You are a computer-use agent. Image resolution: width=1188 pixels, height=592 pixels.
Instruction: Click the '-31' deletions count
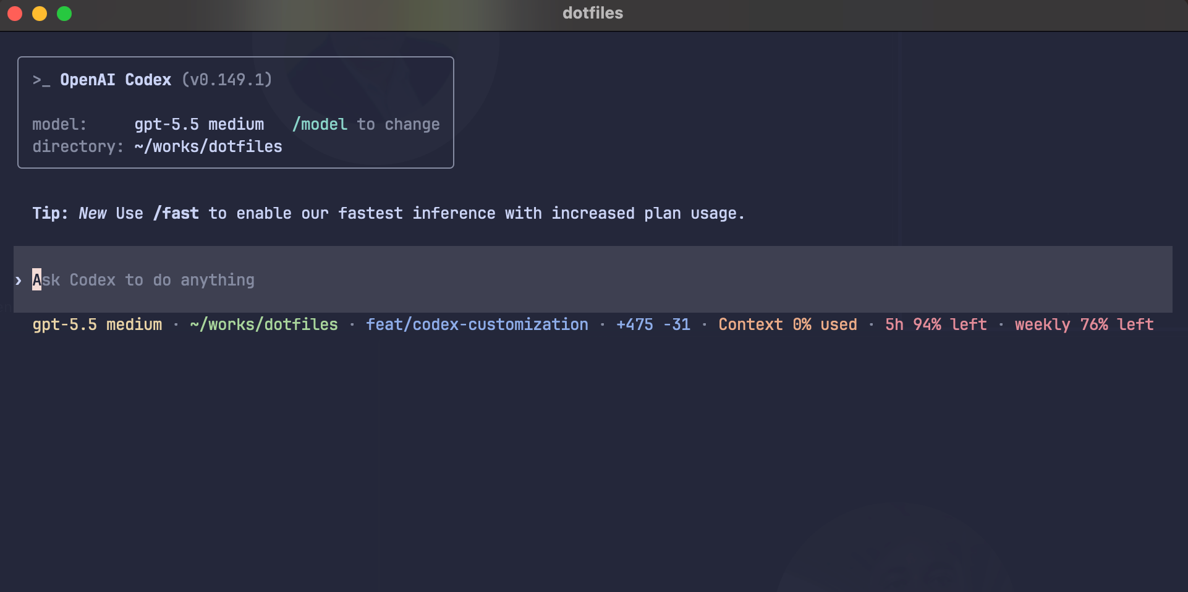click(x=677, y=324)
